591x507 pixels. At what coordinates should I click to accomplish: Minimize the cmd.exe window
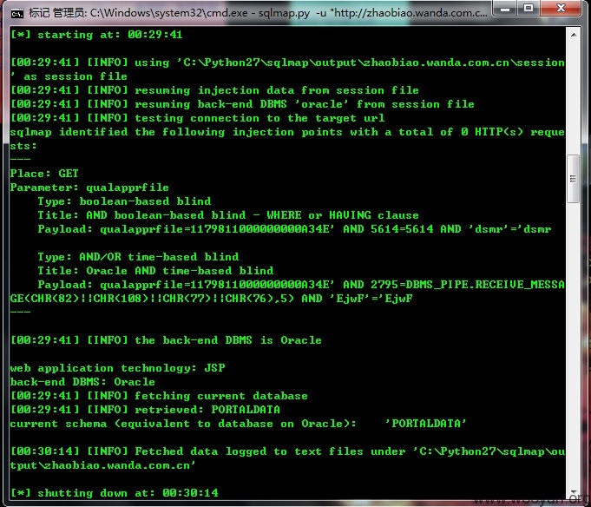click(505, 9)
